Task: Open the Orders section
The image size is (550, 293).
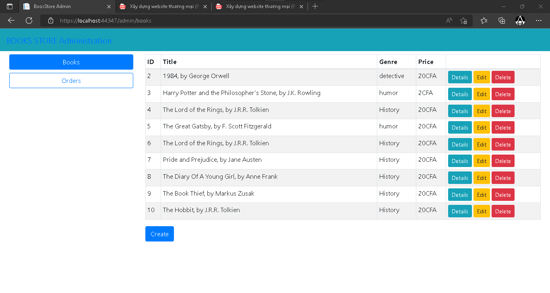Action: (71, 80)
